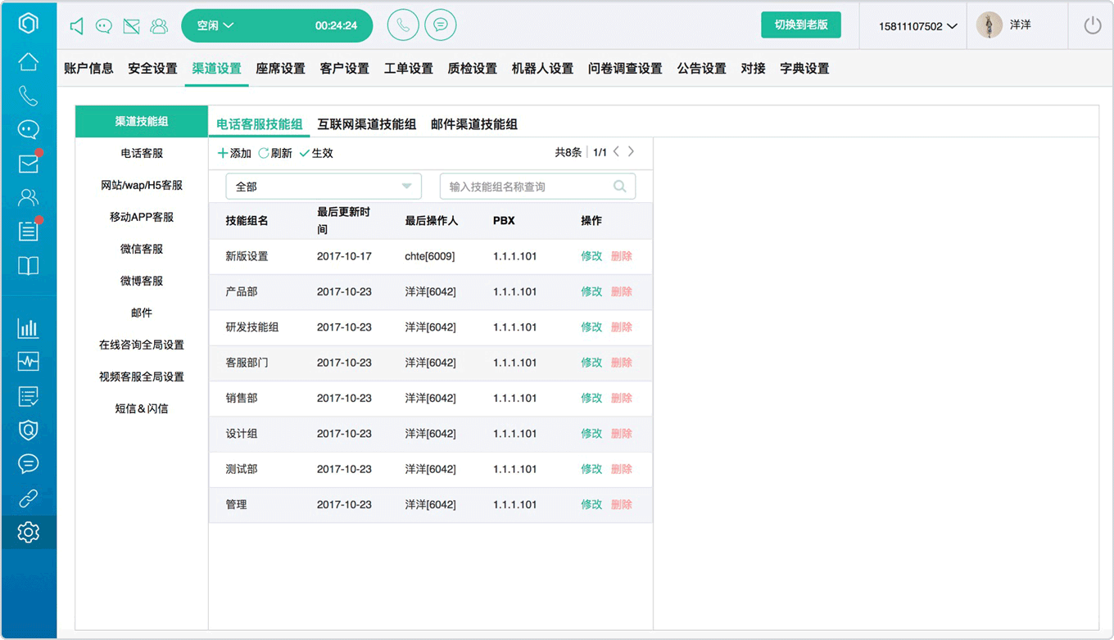
Task: Open the 全部 filter dropdown
Action: coord(324,187)
